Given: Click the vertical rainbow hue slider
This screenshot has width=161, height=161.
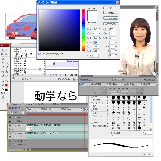Looking at the screenshot, I should pos(84,30).
